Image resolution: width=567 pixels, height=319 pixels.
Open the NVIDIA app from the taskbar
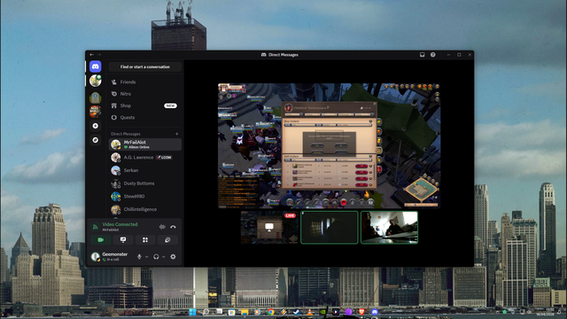pyautogui.click(x=322, y=312)
